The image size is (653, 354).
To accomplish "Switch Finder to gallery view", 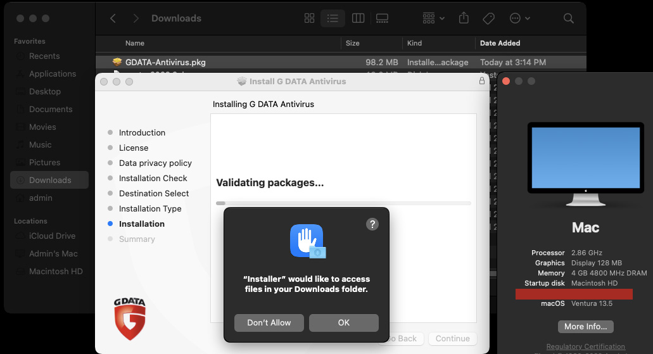I will coord(382,18).
